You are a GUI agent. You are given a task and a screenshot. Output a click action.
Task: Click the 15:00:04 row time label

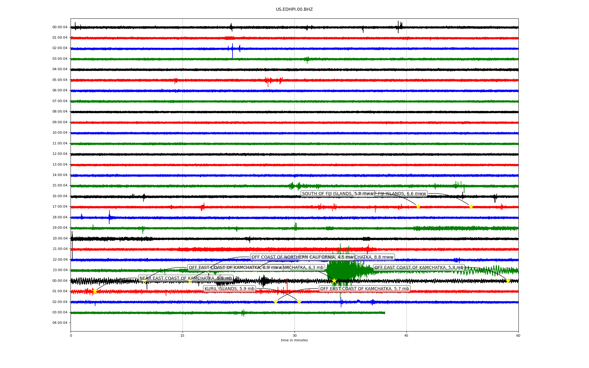[60, 186]
